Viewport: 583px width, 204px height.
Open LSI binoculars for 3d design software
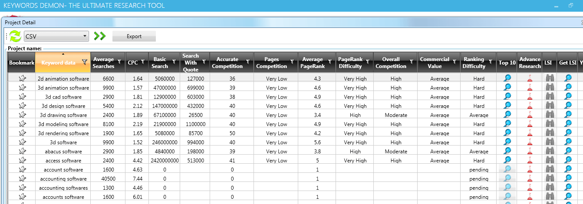[x=550, y=106]
